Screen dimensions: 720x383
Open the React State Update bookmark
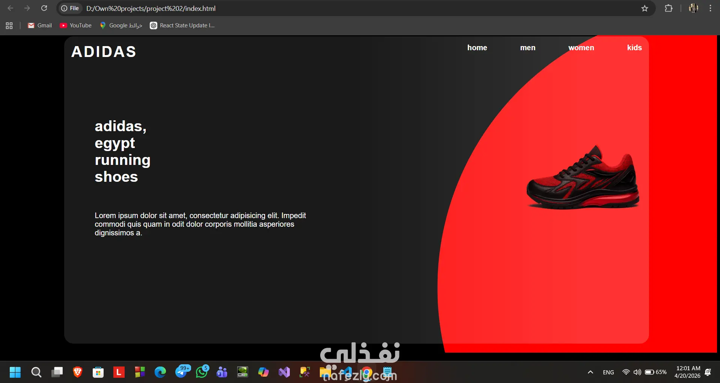pyautogui.click(x=182, y=25)
